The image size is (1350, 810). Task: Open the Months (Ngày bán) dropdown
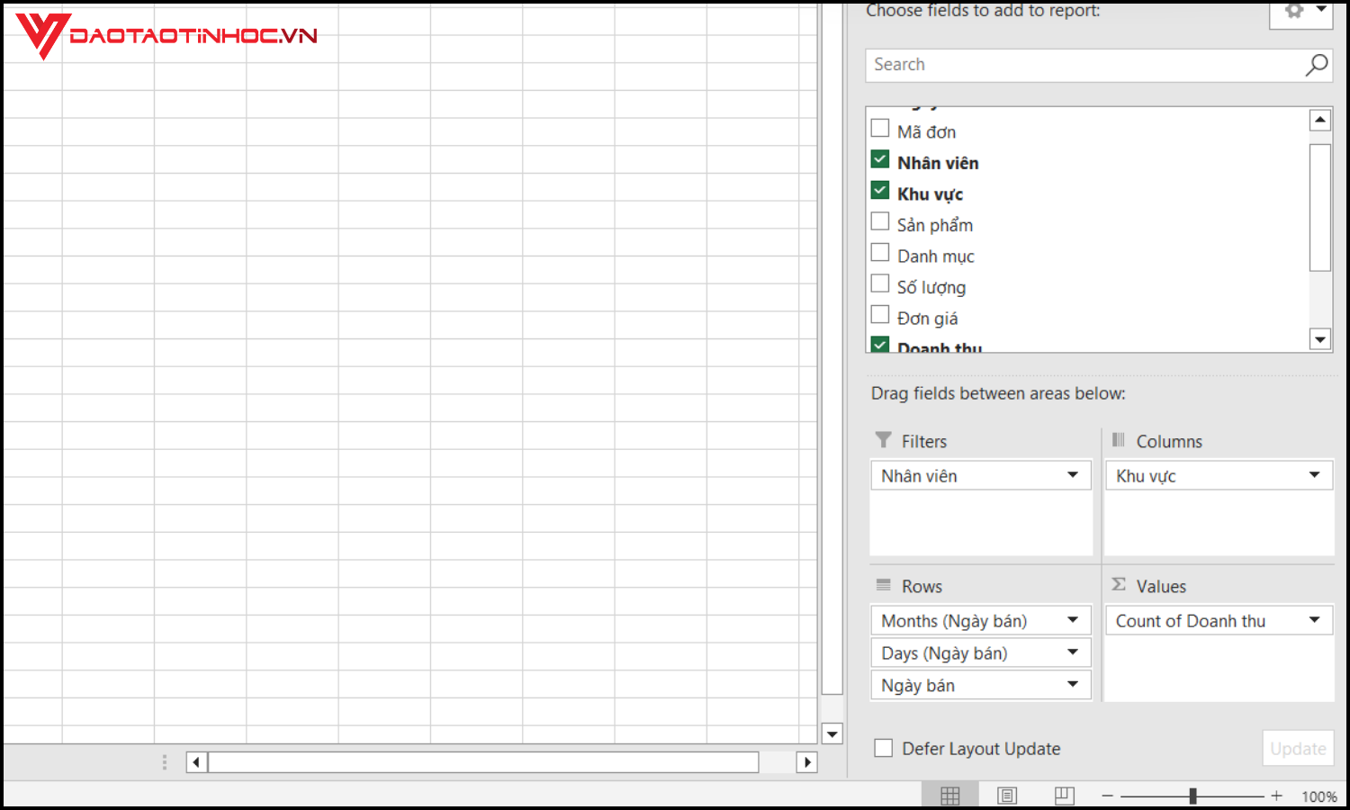1072,620
